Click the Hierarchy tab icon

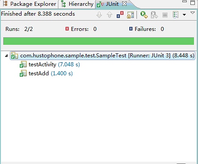(x=63, y=4)
